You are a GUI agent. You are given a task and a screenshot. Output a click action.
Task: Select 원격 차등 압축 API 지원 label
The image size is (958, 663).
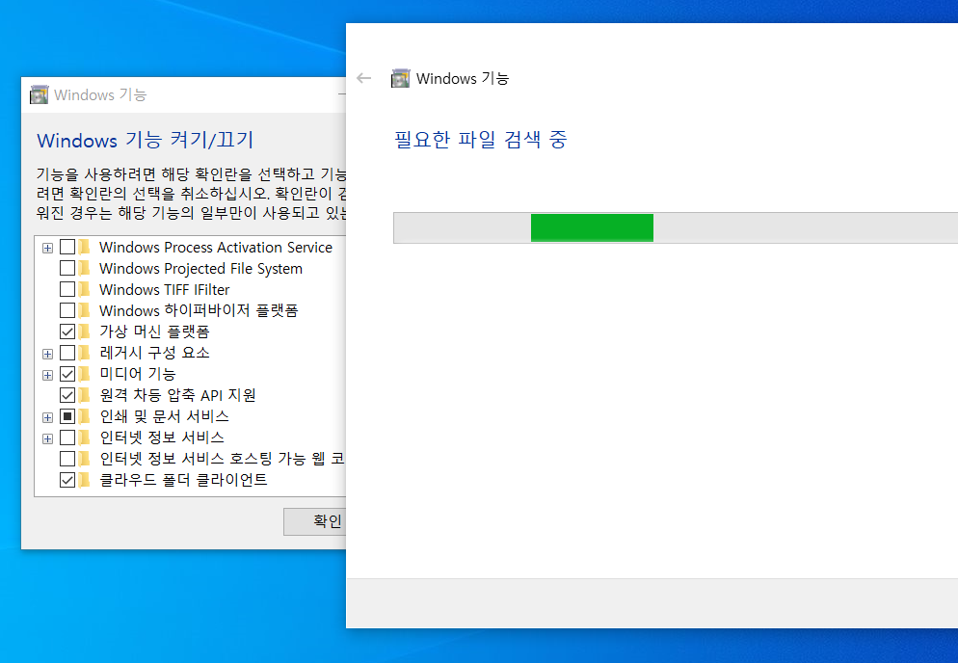point(177,395)
